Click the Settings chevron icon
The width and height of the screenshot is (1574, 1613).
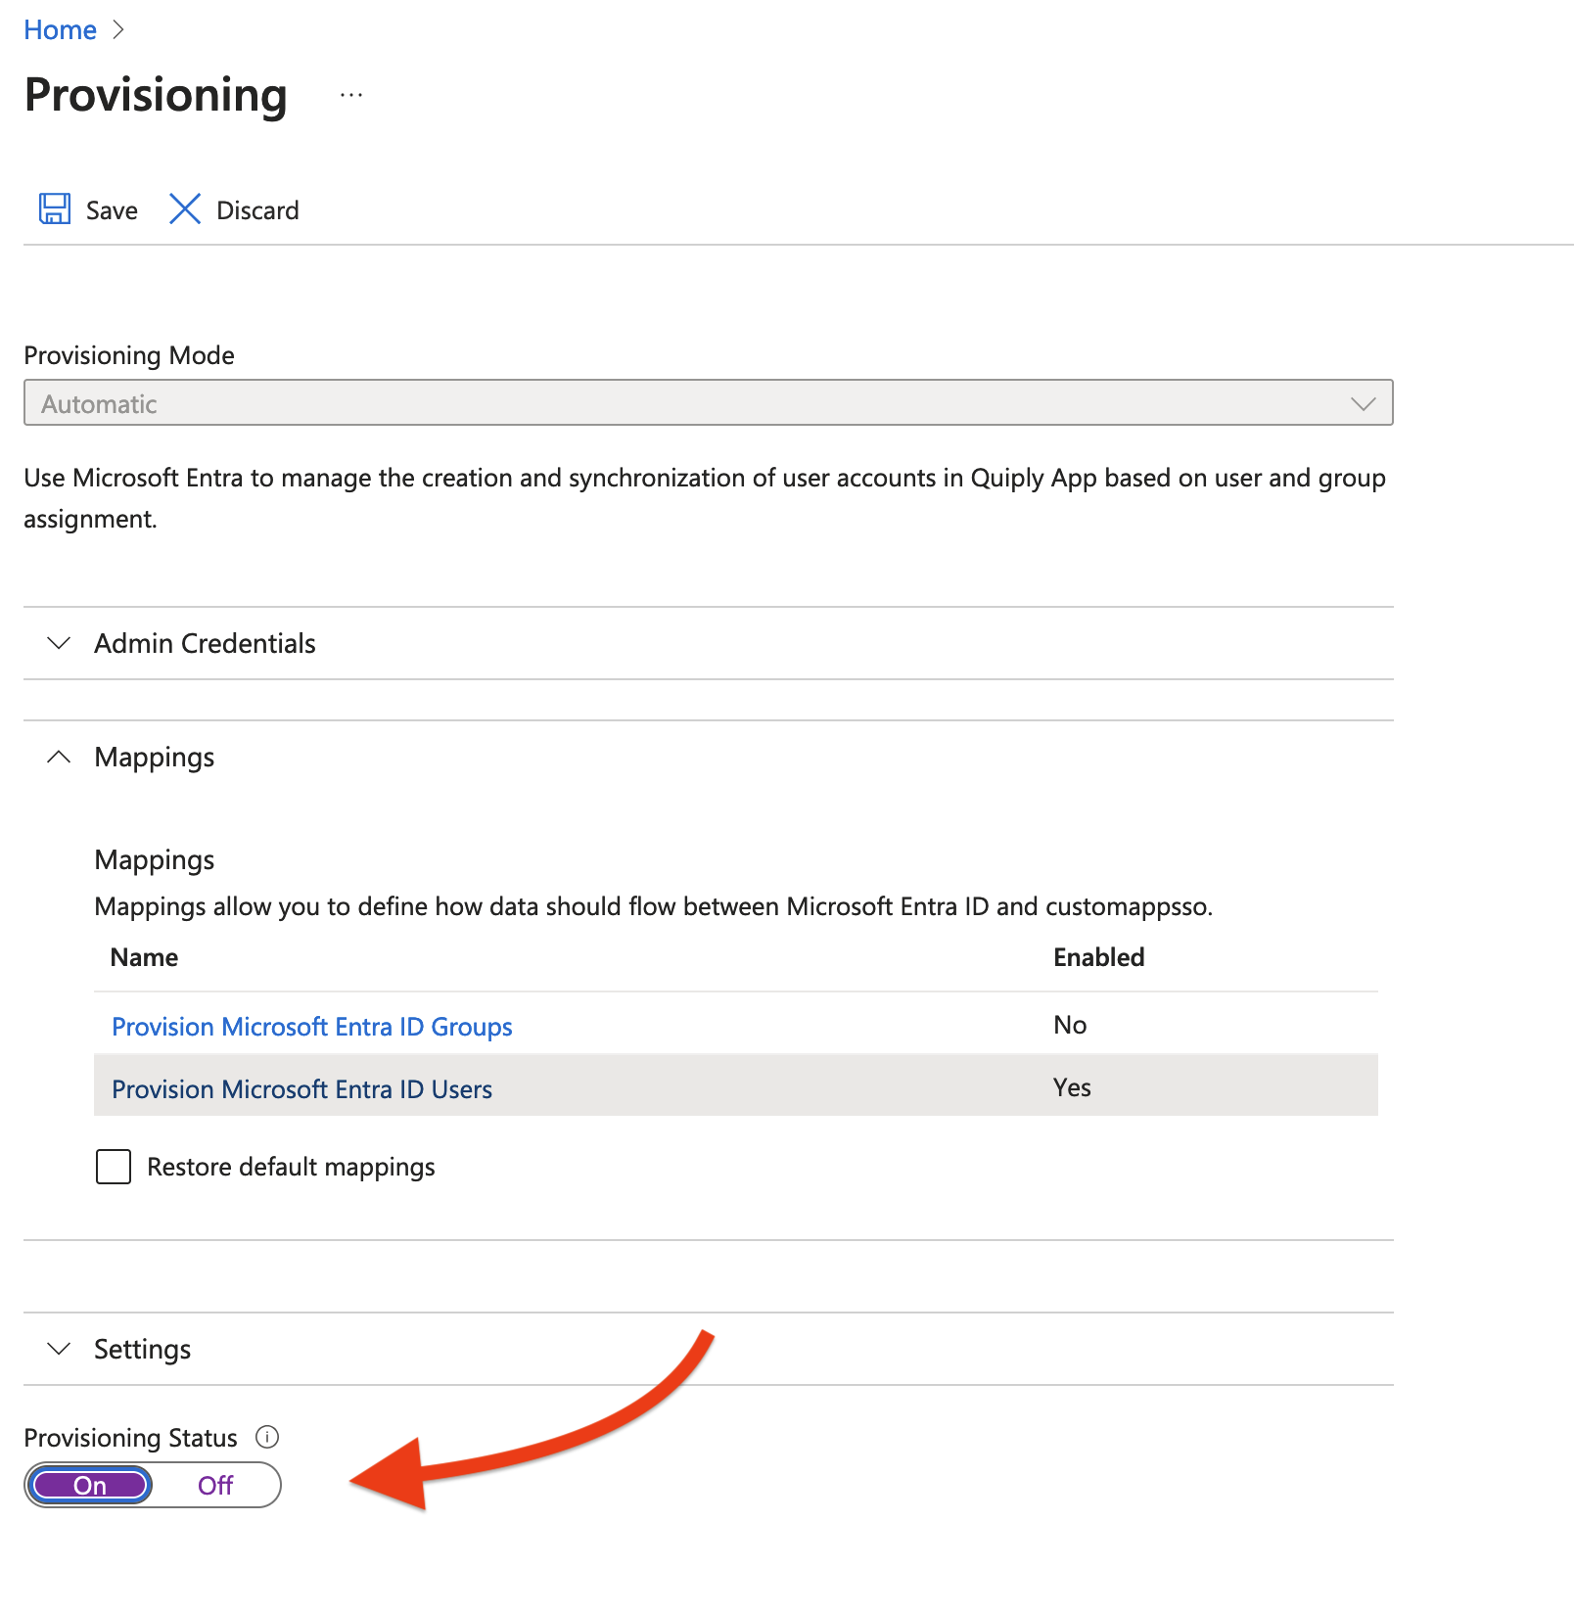coord(59,1349)
